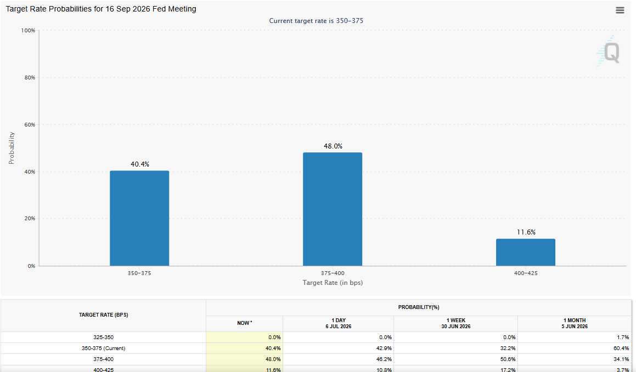Click the NOW value 40.4% in table
The height and width of the screenshot is (372, 636).
tap(273, 348)
